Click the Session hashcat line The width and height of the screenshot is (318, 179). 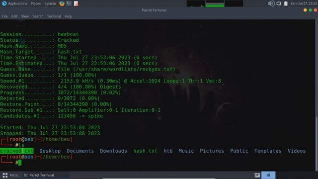(x=39, y=34)
